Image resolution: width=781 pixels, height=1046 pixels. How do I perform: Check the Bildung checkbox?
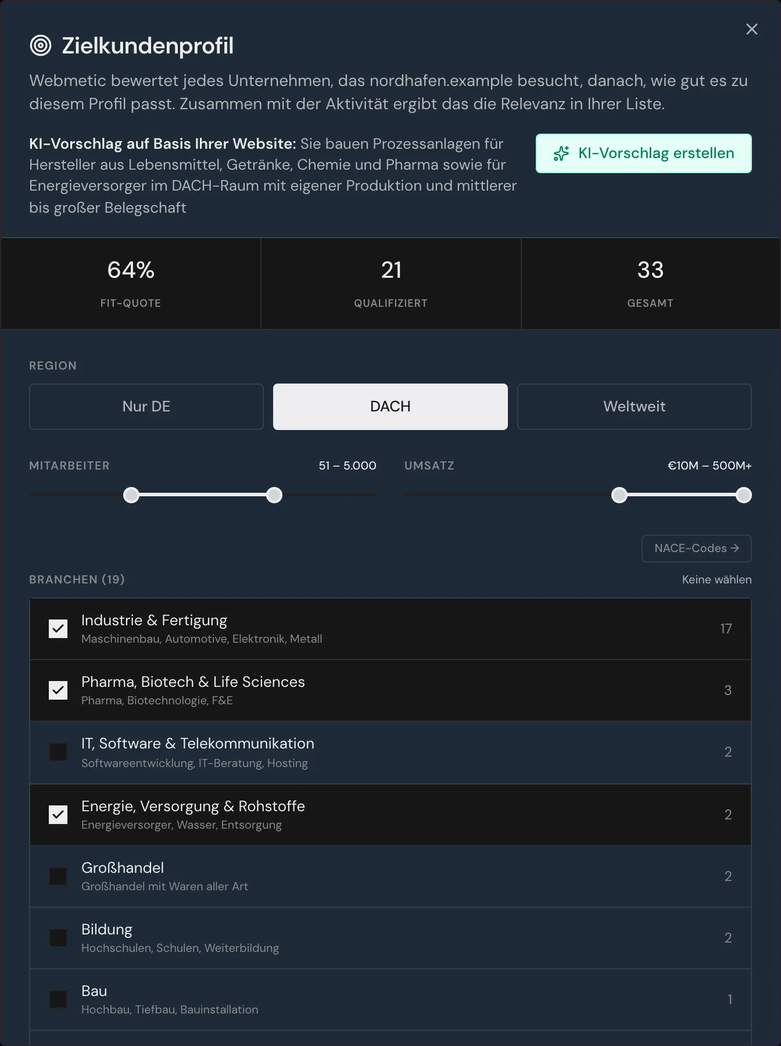(58, 938)
